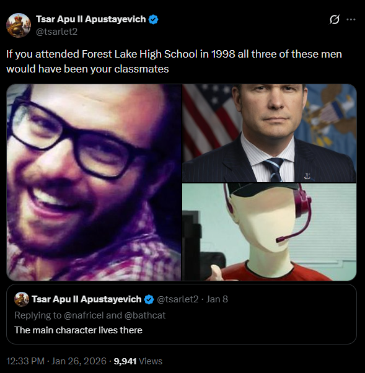Open Tsar Apu II Apustayevich's profile name
The height and width of the screenshot is (373, 365).
click(91, 19)
